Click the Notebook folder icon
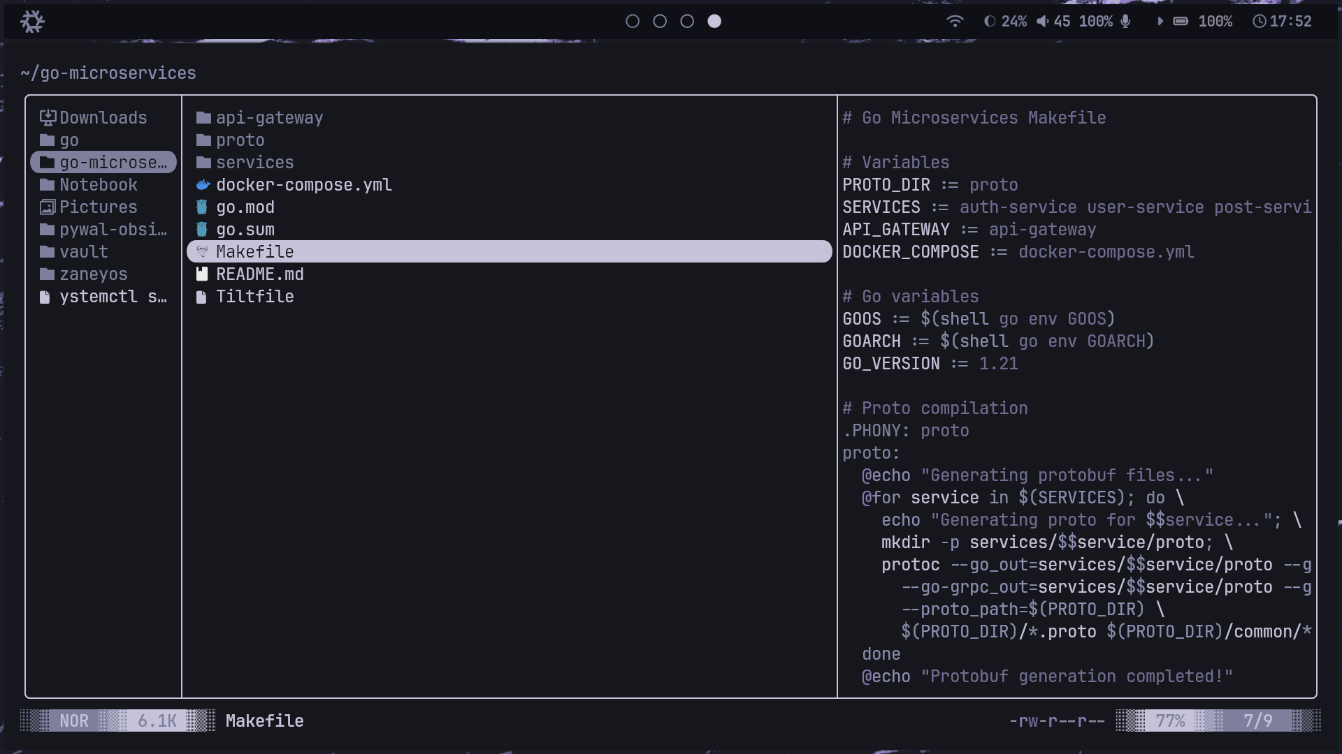The width and height of the screenshot is (1342, 754). (48, 184)
